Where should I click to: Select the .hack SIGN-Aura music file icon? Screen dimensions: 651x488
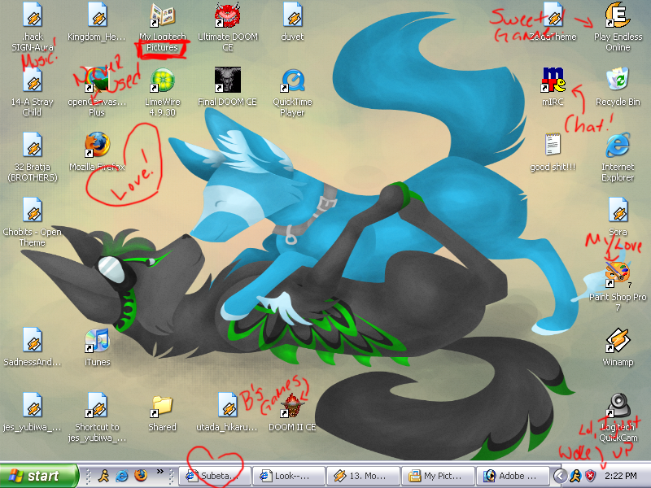tap(33, 15)
